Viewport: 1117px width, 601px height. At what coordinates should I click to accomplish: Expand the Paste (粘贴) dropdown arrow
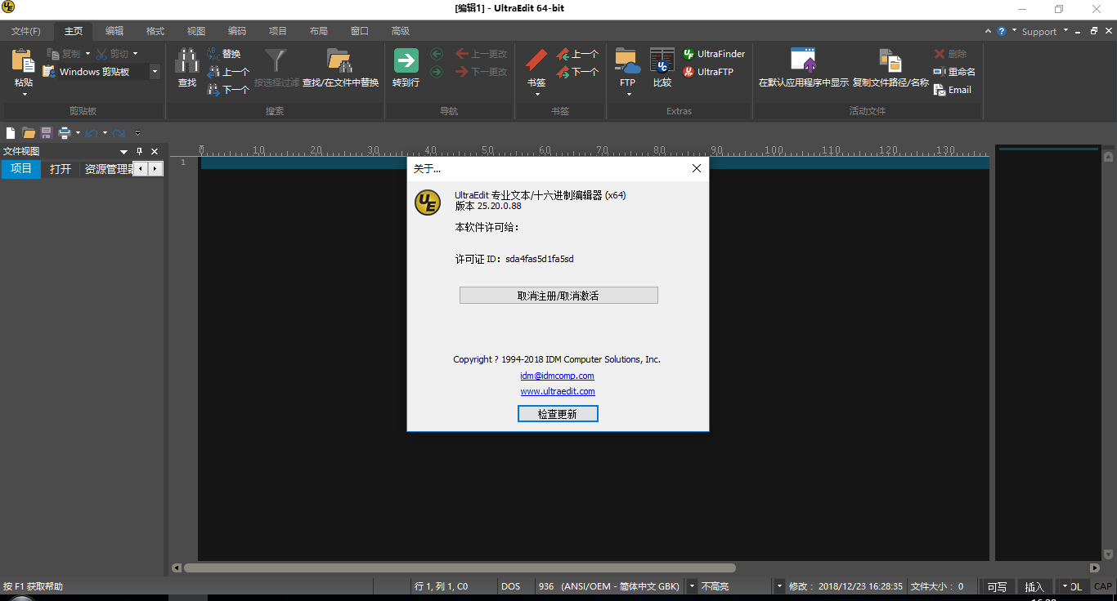tap(24, 94)
